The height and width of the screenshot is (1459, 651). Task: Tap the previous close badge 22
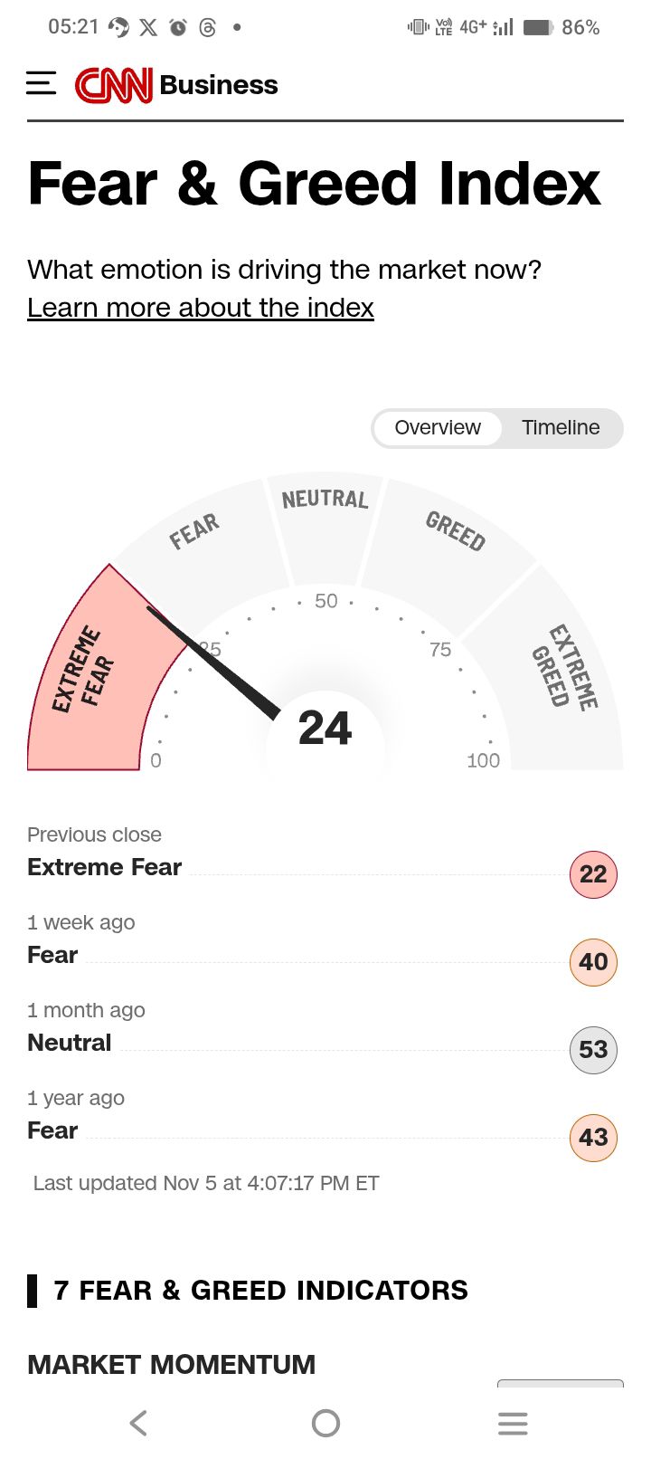tap(593, 874)
